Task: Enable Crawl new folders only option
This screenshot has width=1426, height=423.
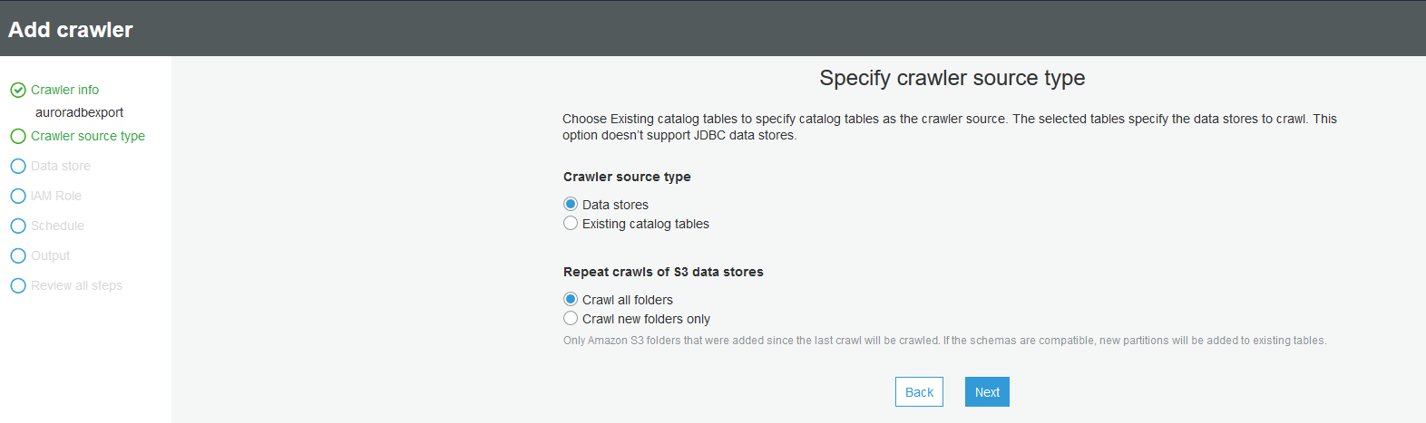Action: [571, 319]
